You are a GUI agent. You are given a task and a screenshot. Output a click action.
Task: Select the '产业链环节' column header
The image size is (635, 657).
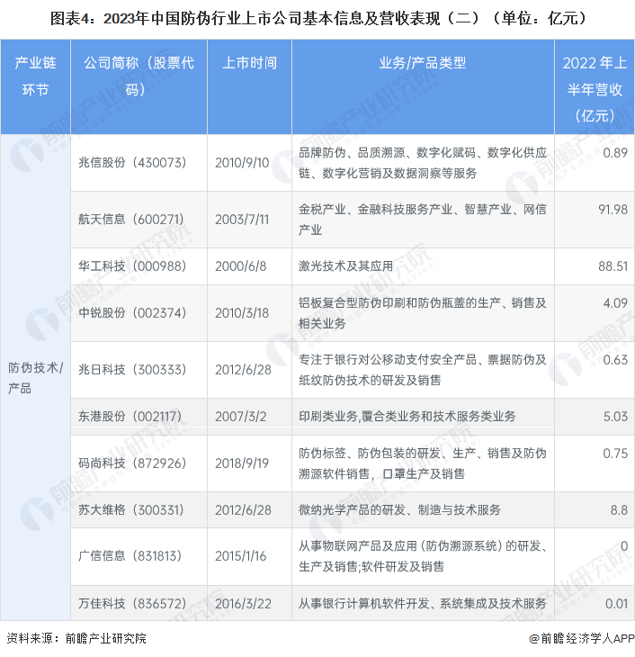36,86
